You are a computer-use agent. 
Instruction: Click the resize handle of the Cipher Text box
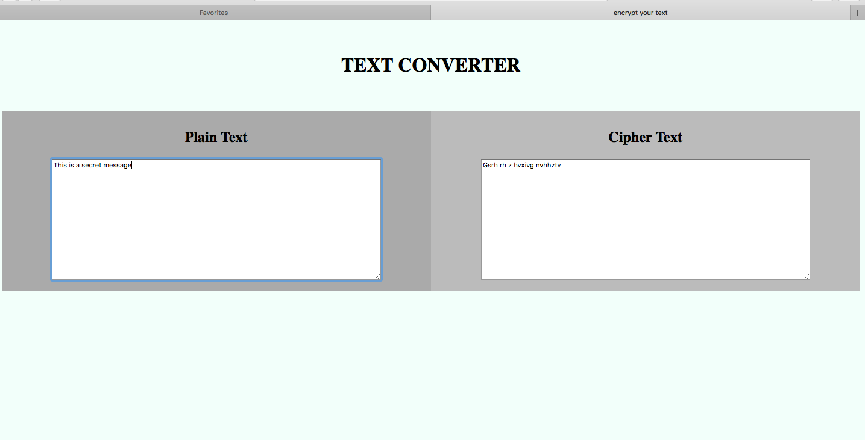tap(807, 276)
